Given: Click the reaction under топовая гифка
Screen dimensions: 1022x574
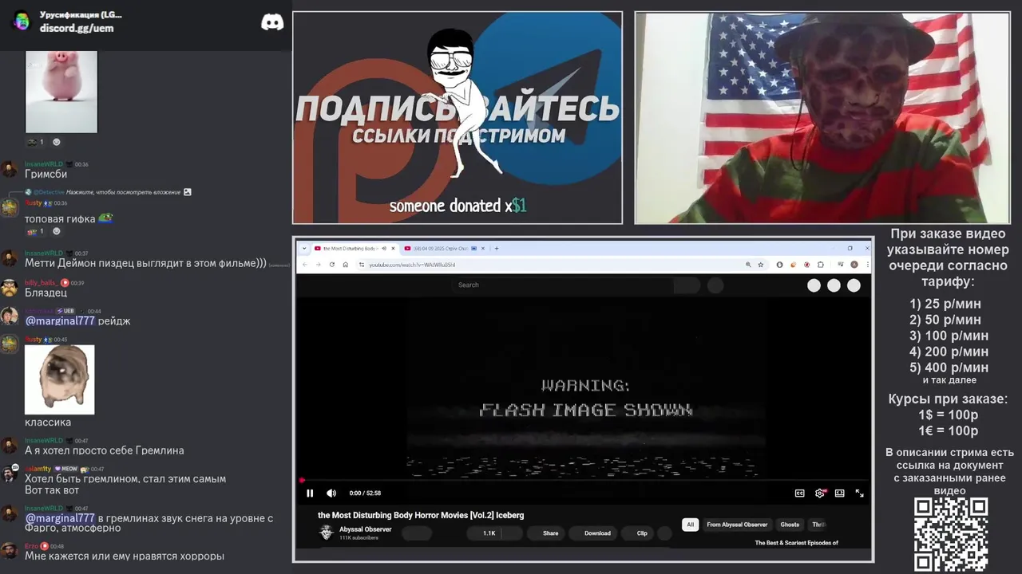Looking at the screenshot, I should (x=35, y=231).
